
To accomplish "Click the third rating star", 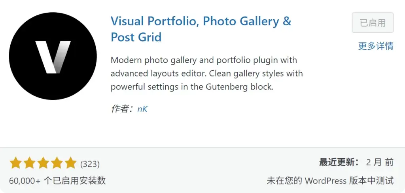I will [43, 163].
